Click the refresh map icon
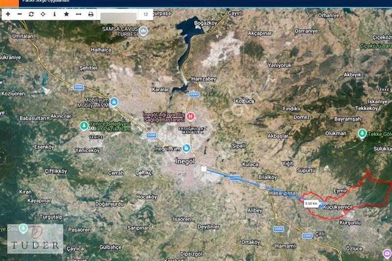The width and height of the screenshot is (392, 261). pyautogui.click(x=31, y=14)
